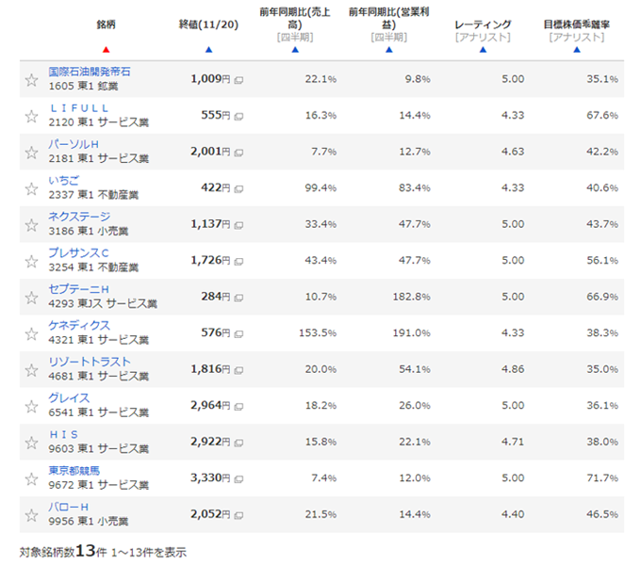The image size is (641, 565).
Task: Toggle the favorite star for パーソルH
Action: pos(31,153)
